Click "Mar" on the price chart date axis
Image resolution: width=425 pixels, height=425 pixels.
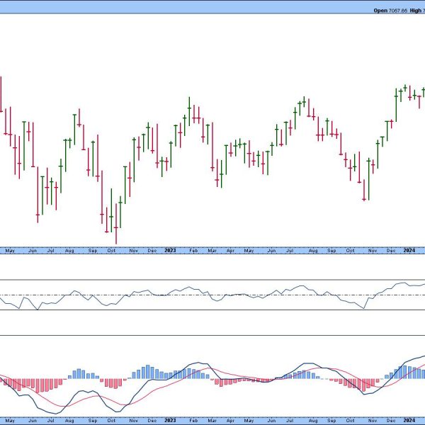(212, 251)
